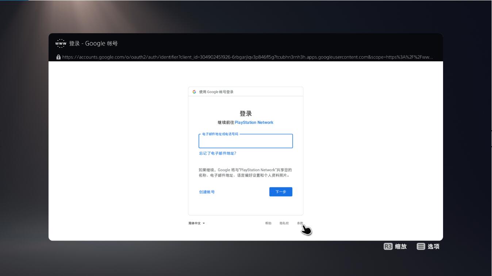This screenshot has height=276, width=492.
Task: Focus the 电子邮件地址或电话号码 input field
Action: 245,142
